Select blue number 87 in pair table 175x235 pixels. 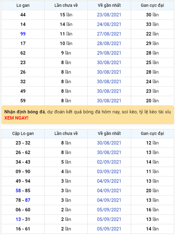[28, 200]
